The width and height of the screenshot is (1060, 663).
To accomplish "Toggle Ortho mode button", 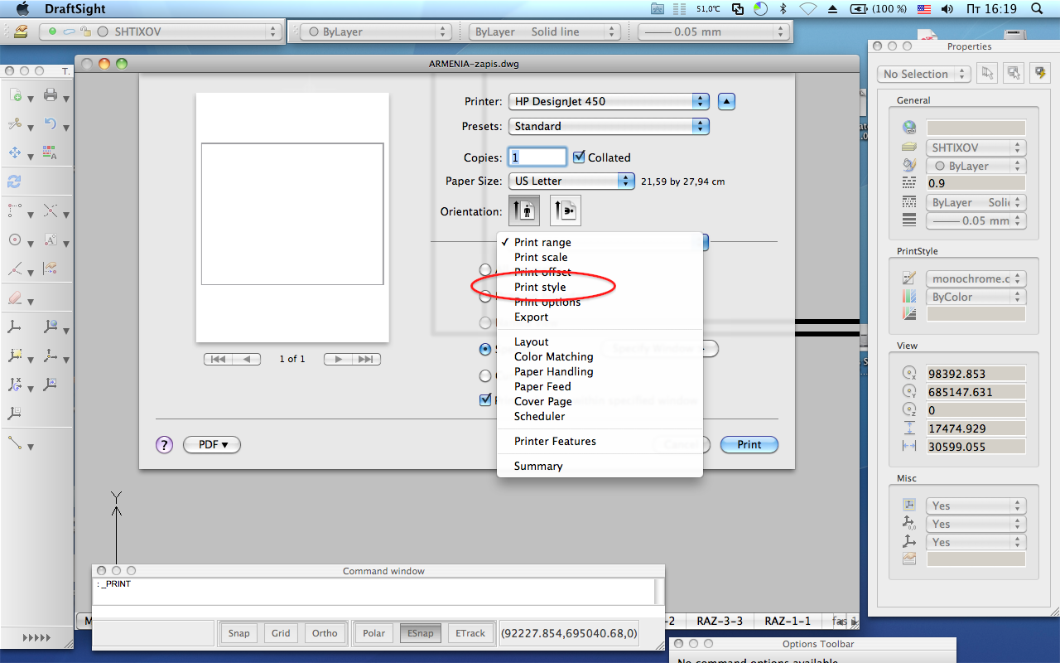I will click(x=325, y=633).
